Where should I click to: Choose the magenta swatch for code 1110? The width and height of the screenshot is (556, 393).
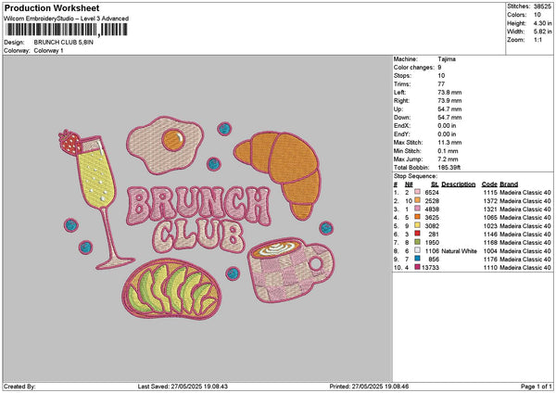[x=417, y=268]
